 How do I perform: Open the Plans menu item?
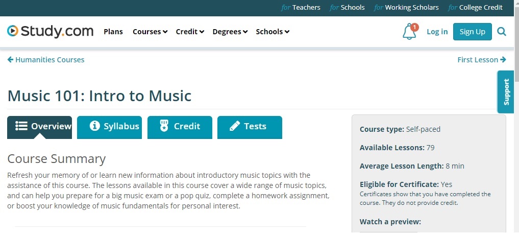click(113, 32)
